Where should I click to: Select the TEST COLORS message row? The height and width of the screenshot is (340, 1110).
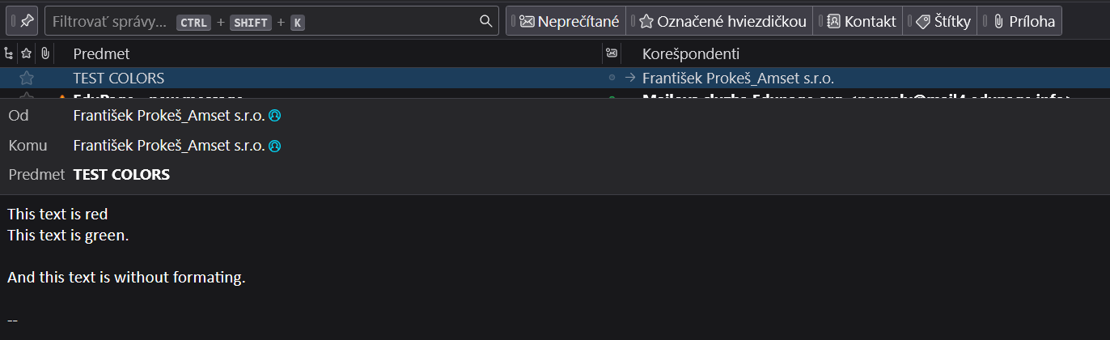(324, 79)
